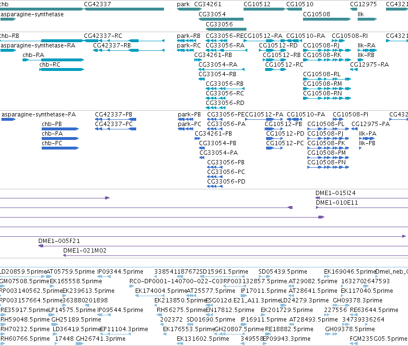
Task: Click transcript chb-RB
Action: [x=10, y=36]
